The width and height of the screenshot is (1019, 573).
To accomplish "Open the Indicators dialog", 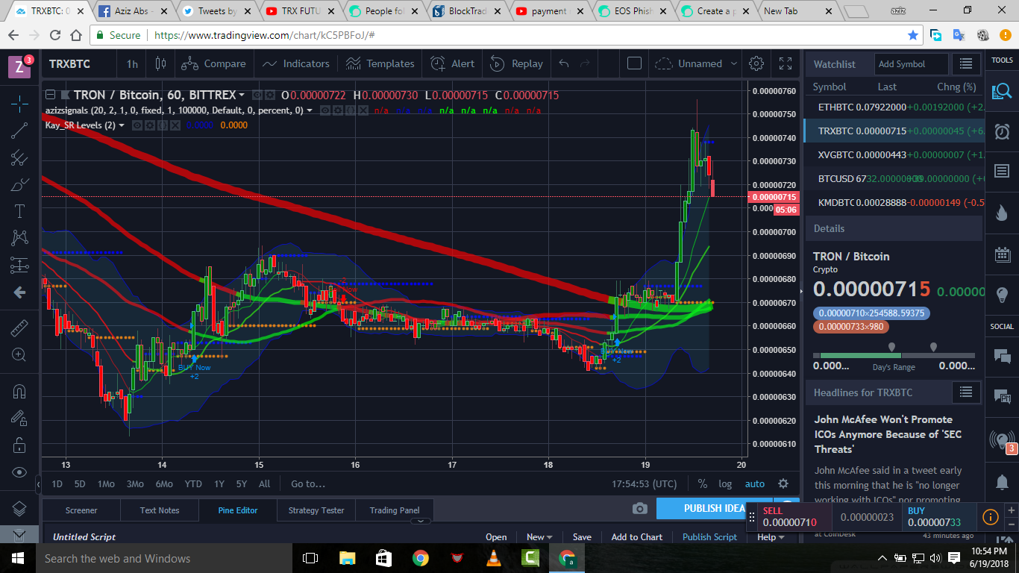I will [295, 63].
